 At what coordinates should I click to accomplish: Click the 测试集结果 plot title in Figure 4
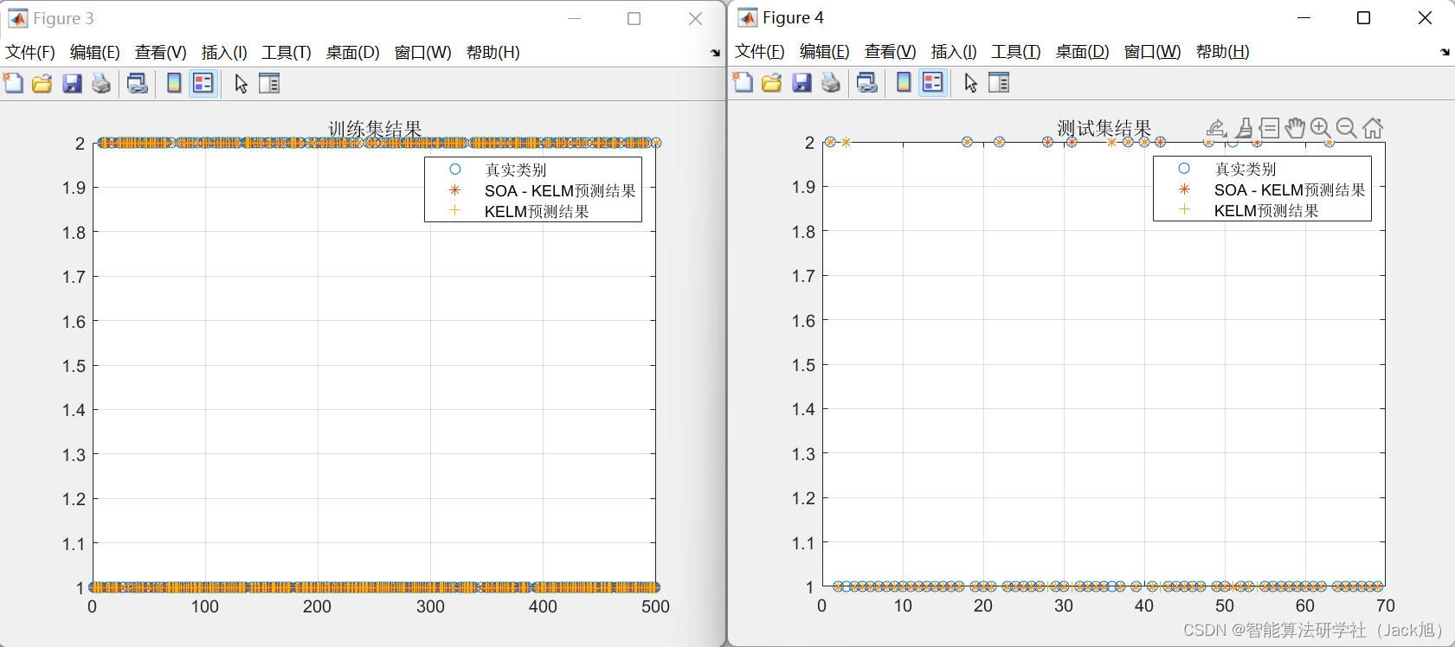coord(1104,128)
